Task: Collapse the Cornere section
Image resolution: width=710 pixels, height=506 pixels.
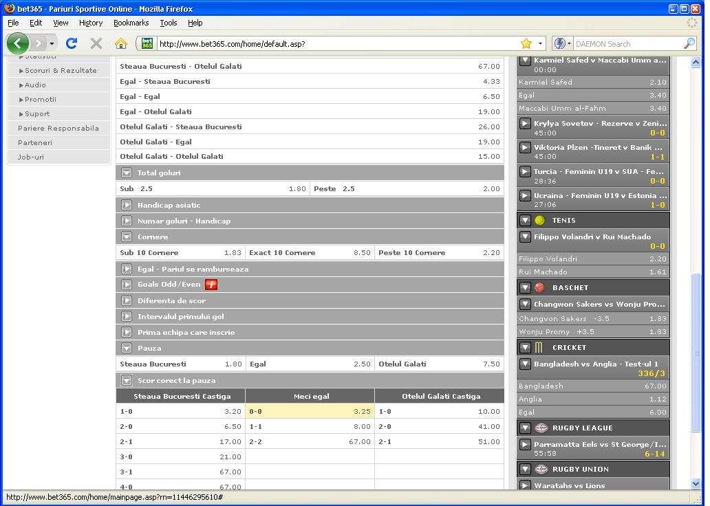Action: [x=127, y=236]
